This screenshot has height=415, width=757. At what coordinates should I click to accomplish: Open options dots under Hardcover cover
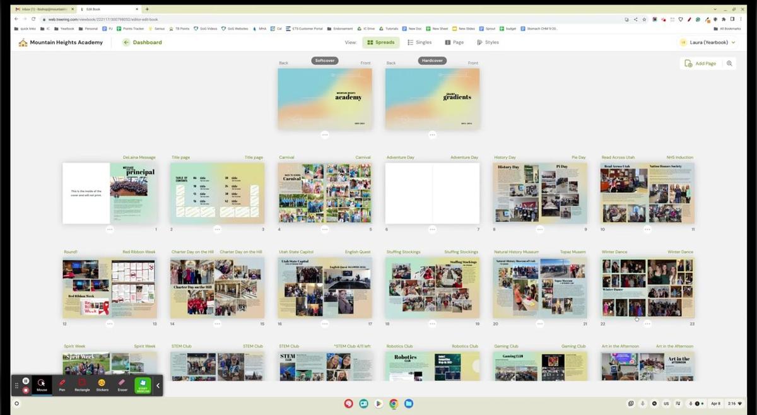[432, 134]
